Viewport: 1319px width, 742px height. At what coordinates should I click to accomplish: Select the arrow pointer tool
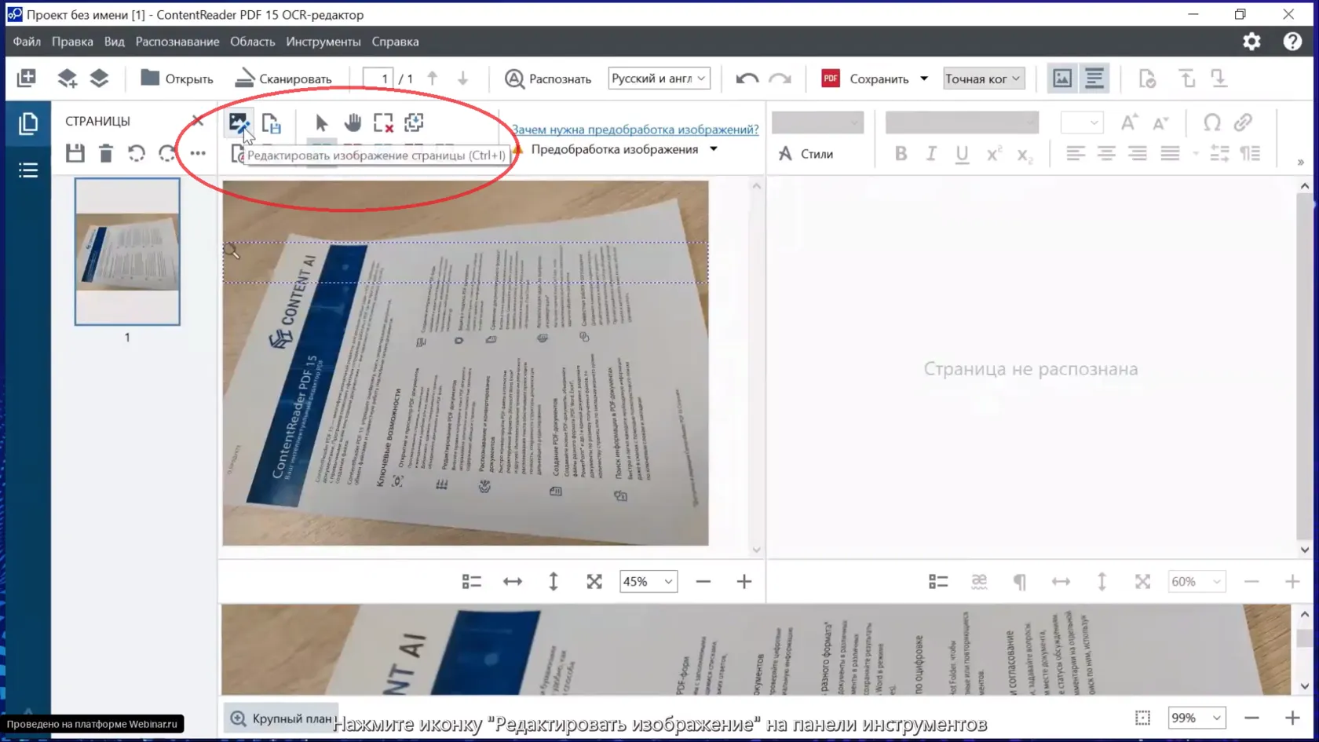coord(321,122)
